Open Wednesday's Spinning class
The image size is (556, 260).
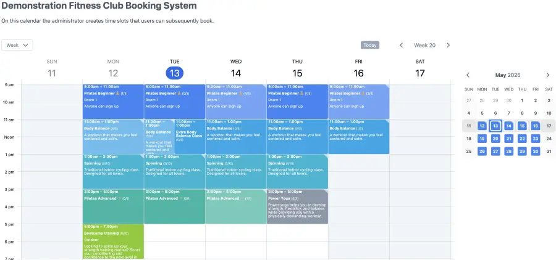[x=236, y=171]
